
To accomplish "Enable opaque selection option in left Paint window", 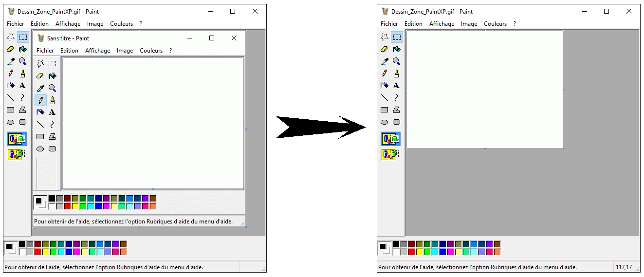I will pyautogui.click(x=17, y=139).
